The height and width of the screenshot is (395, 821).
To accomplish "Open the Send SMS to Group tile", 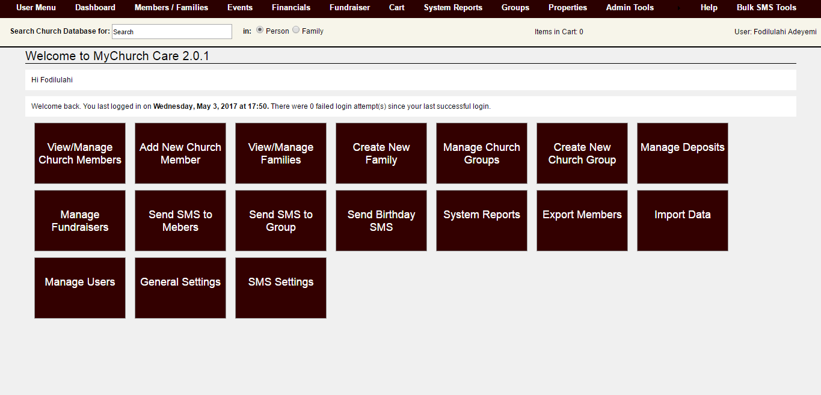I will click(x=281, y=221).
